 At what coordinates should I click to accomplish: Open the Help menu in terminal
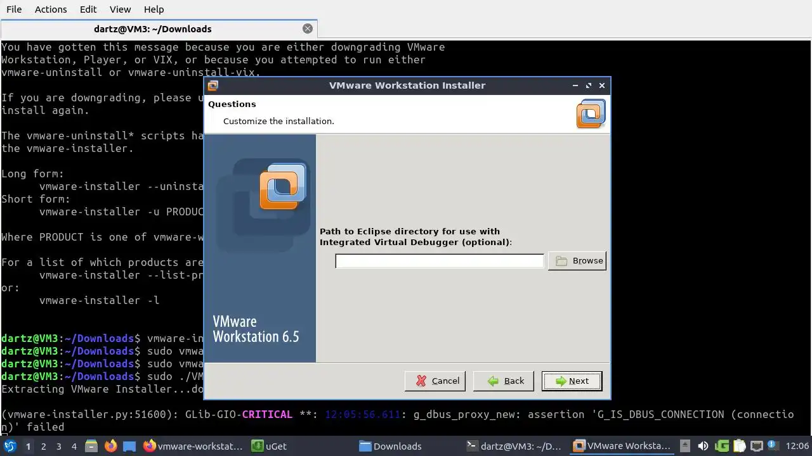click(x=154, y=9)
